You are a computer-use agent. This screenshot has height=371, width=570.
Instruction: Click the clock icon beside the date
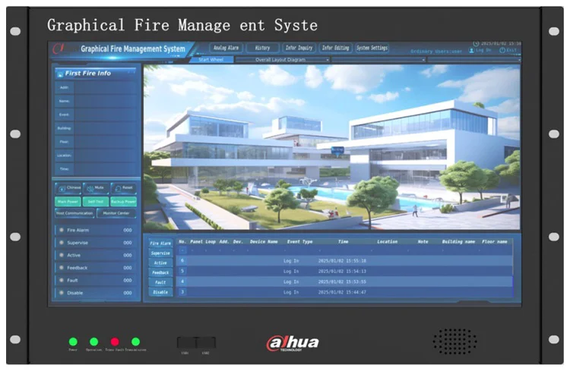click(476, 43)
